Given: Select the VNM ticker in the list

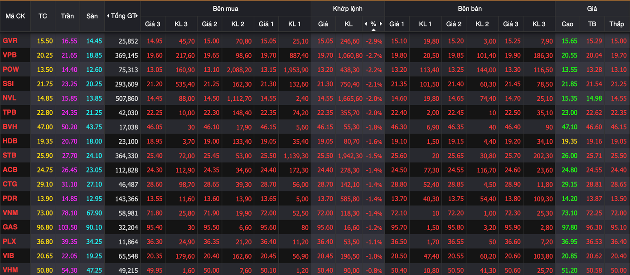Looking at the screenshot, I should tap(10, 213).
